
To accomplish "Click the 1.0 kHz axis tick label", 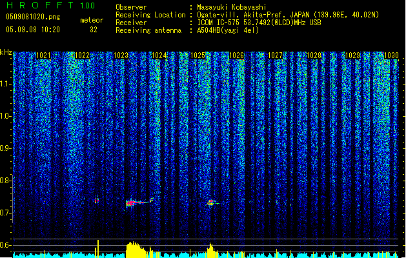I will [6, 116].
